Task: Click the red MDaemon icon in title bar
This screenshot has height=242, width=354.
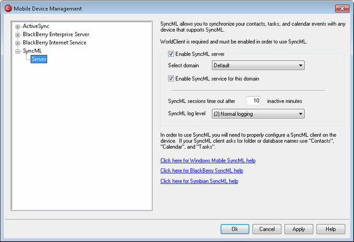Action: coord(8,9)
